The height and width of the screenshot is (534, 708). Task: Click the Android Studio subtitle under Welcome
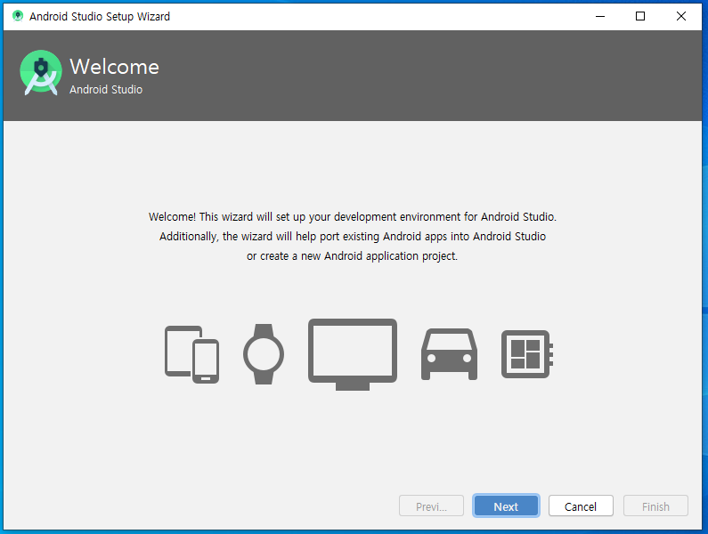coord(106,89)
